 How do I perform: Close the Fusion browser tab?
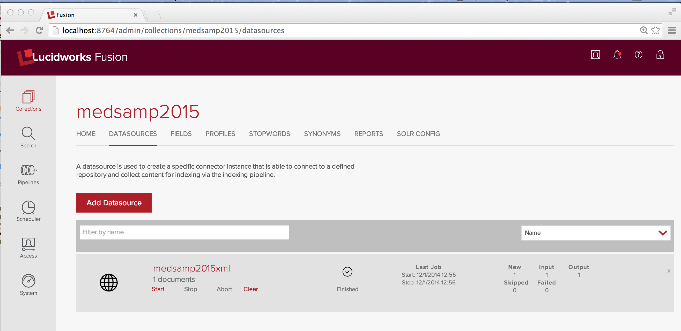click(x=135, y=15)
